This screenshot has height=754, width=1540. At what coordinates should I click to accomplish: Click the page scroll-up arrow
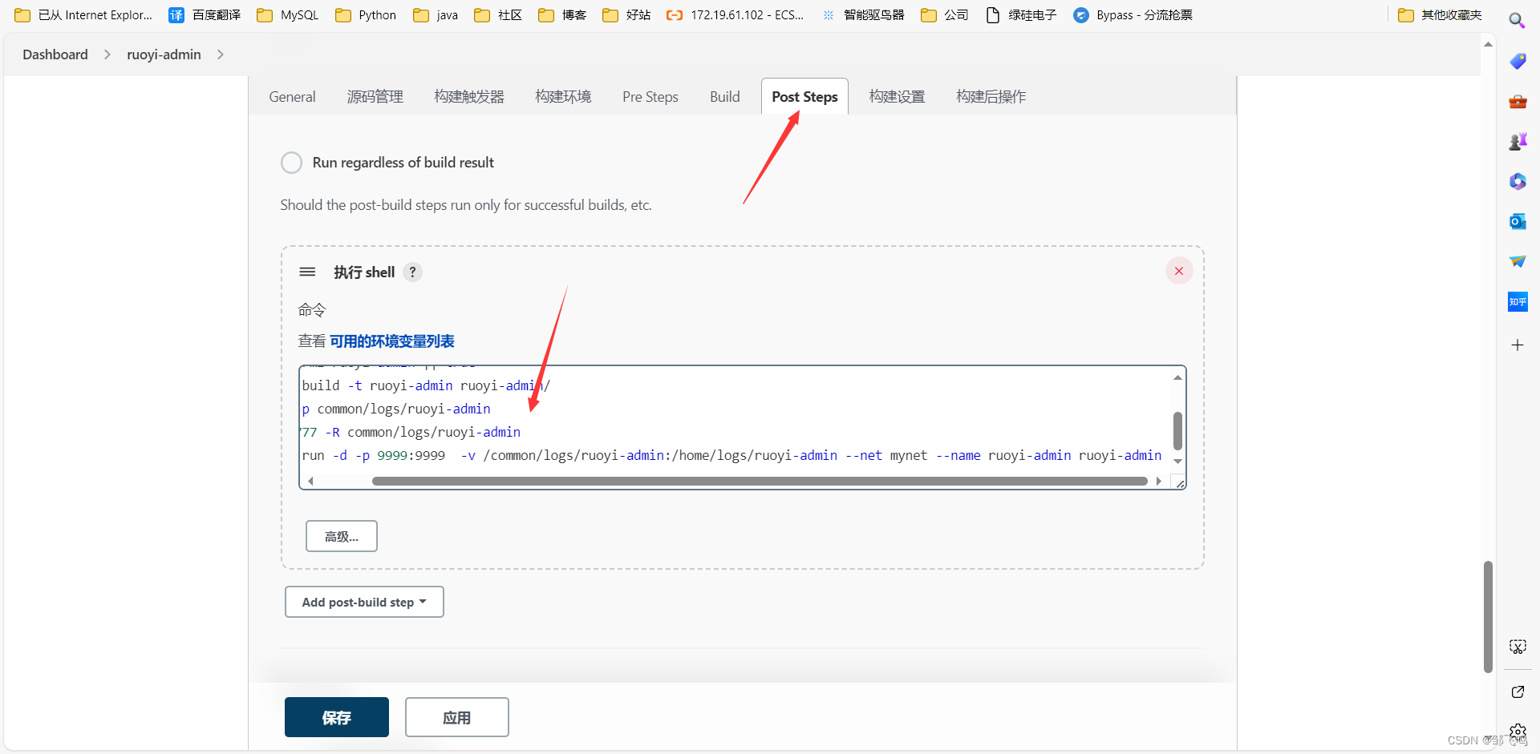[1488, 44]
